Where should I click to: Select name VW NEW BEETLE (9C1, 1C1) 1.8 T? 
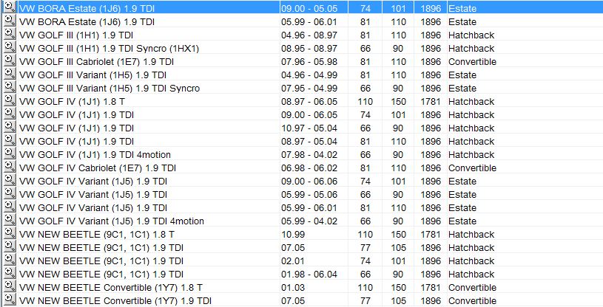point(97,235)
